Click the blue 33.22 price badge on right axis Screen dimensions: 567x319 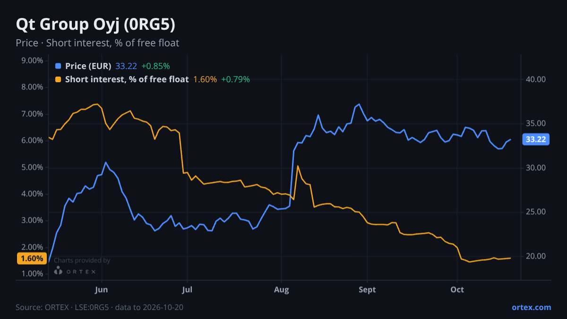(536, 139)
